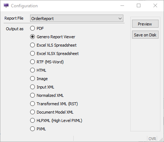Click the Configuration window app icon

(6, 5)
